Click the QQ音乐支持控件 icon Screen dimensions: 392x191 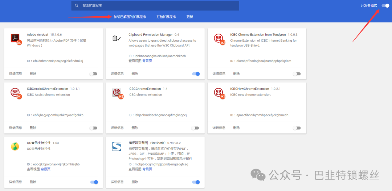[x=15, y=147]
